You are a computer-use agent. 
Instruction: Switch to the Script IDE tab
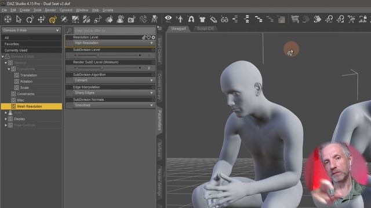click(x=205, y=28)
